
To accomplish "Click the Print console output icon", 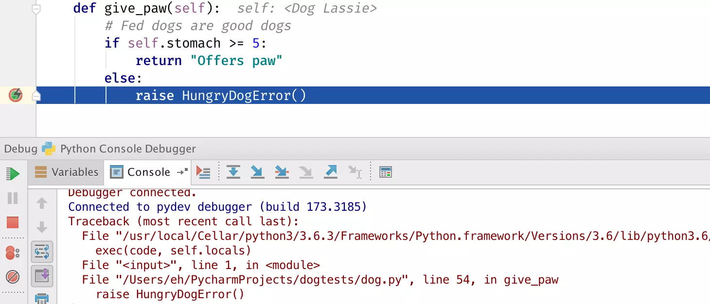I will (42, 298).
